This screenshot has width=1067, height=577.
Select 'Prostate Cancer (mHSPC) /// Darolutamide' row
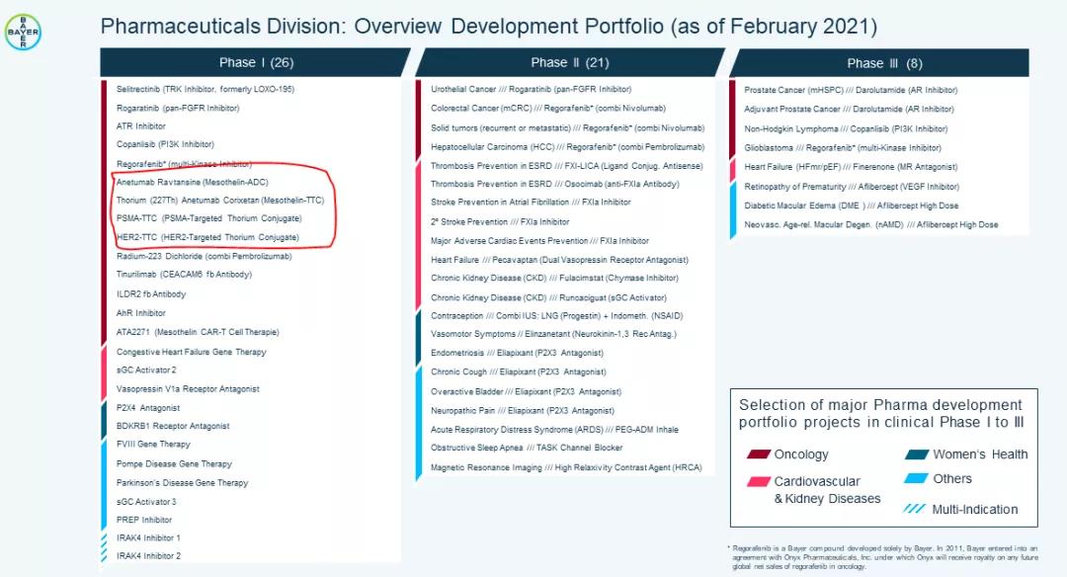click(x=851, y=90)
